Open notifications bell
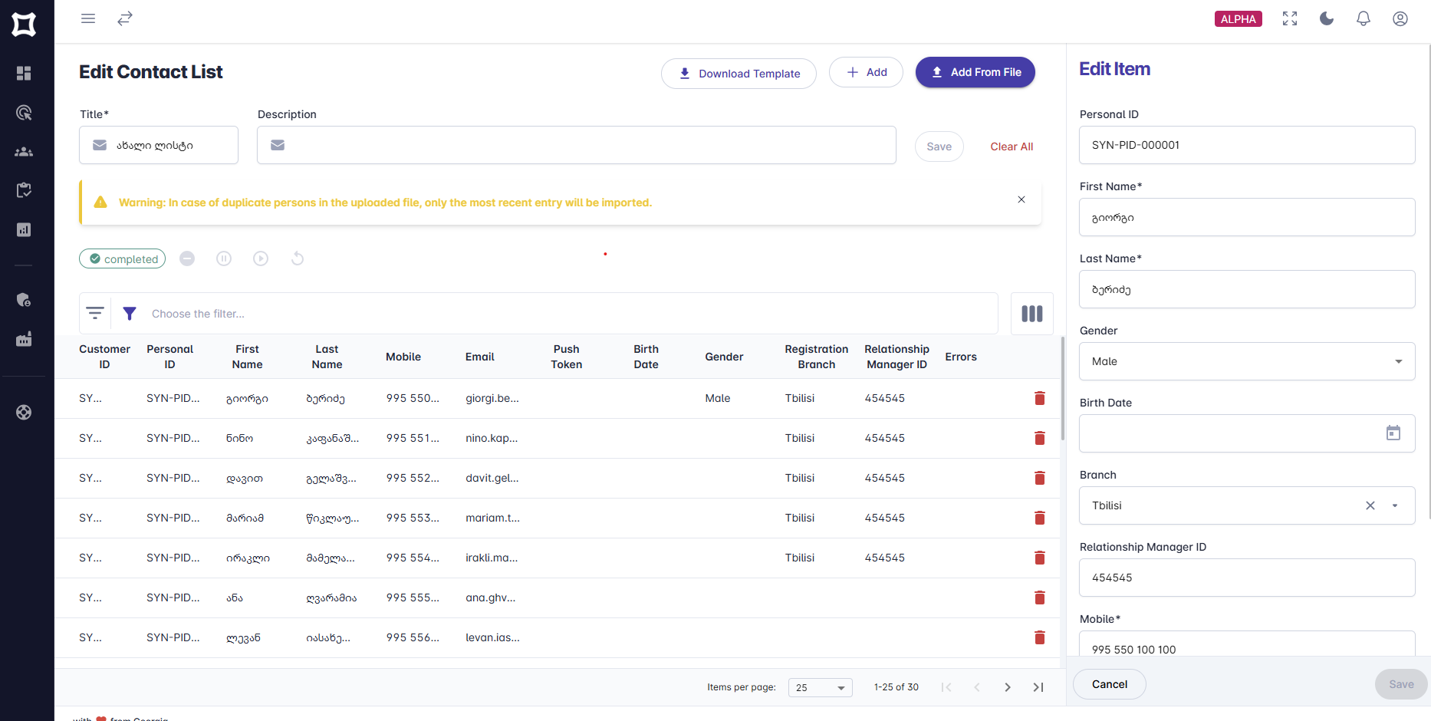Screen dimensions: 1431x721 tap(1364, 19)
